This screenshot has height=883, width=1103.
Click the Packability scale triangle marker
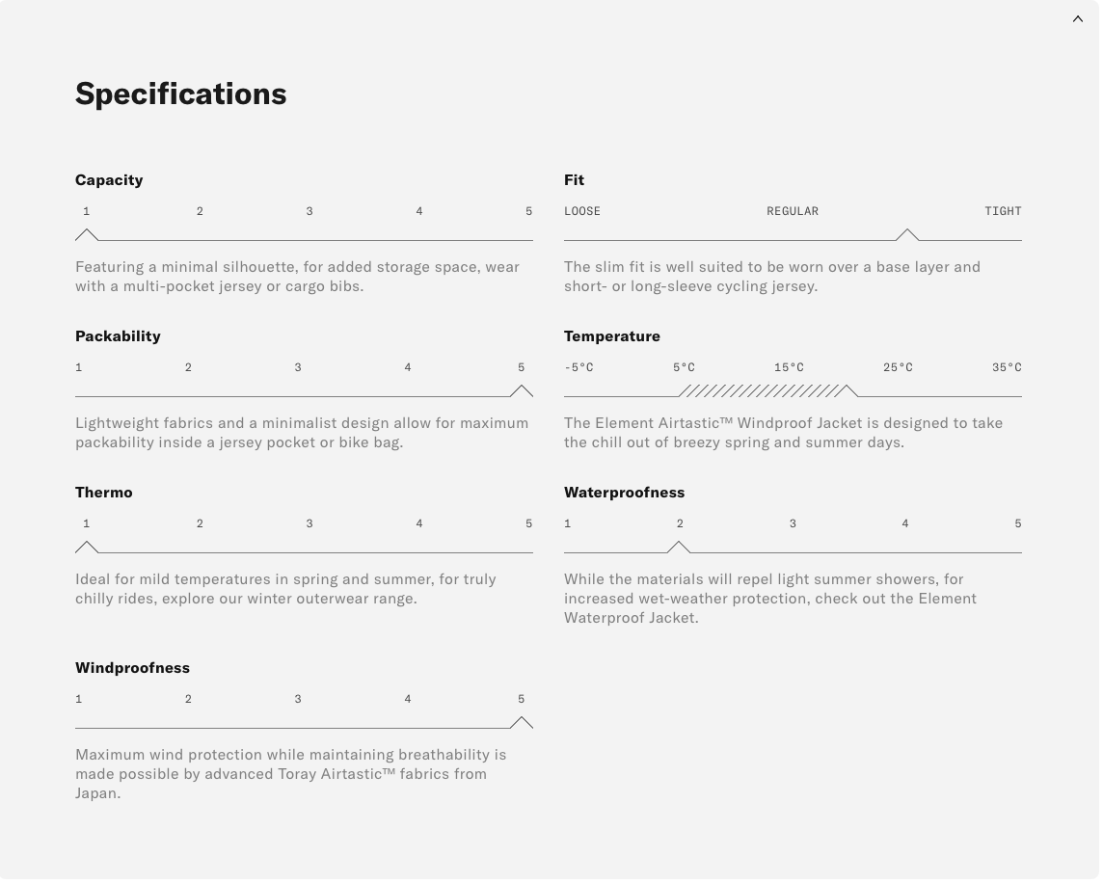[x=522, y=391]
